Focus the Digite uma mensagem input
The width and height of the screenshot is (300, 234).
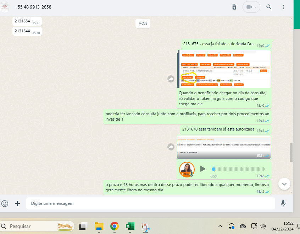pyautogui.click(x=151, y=203)
